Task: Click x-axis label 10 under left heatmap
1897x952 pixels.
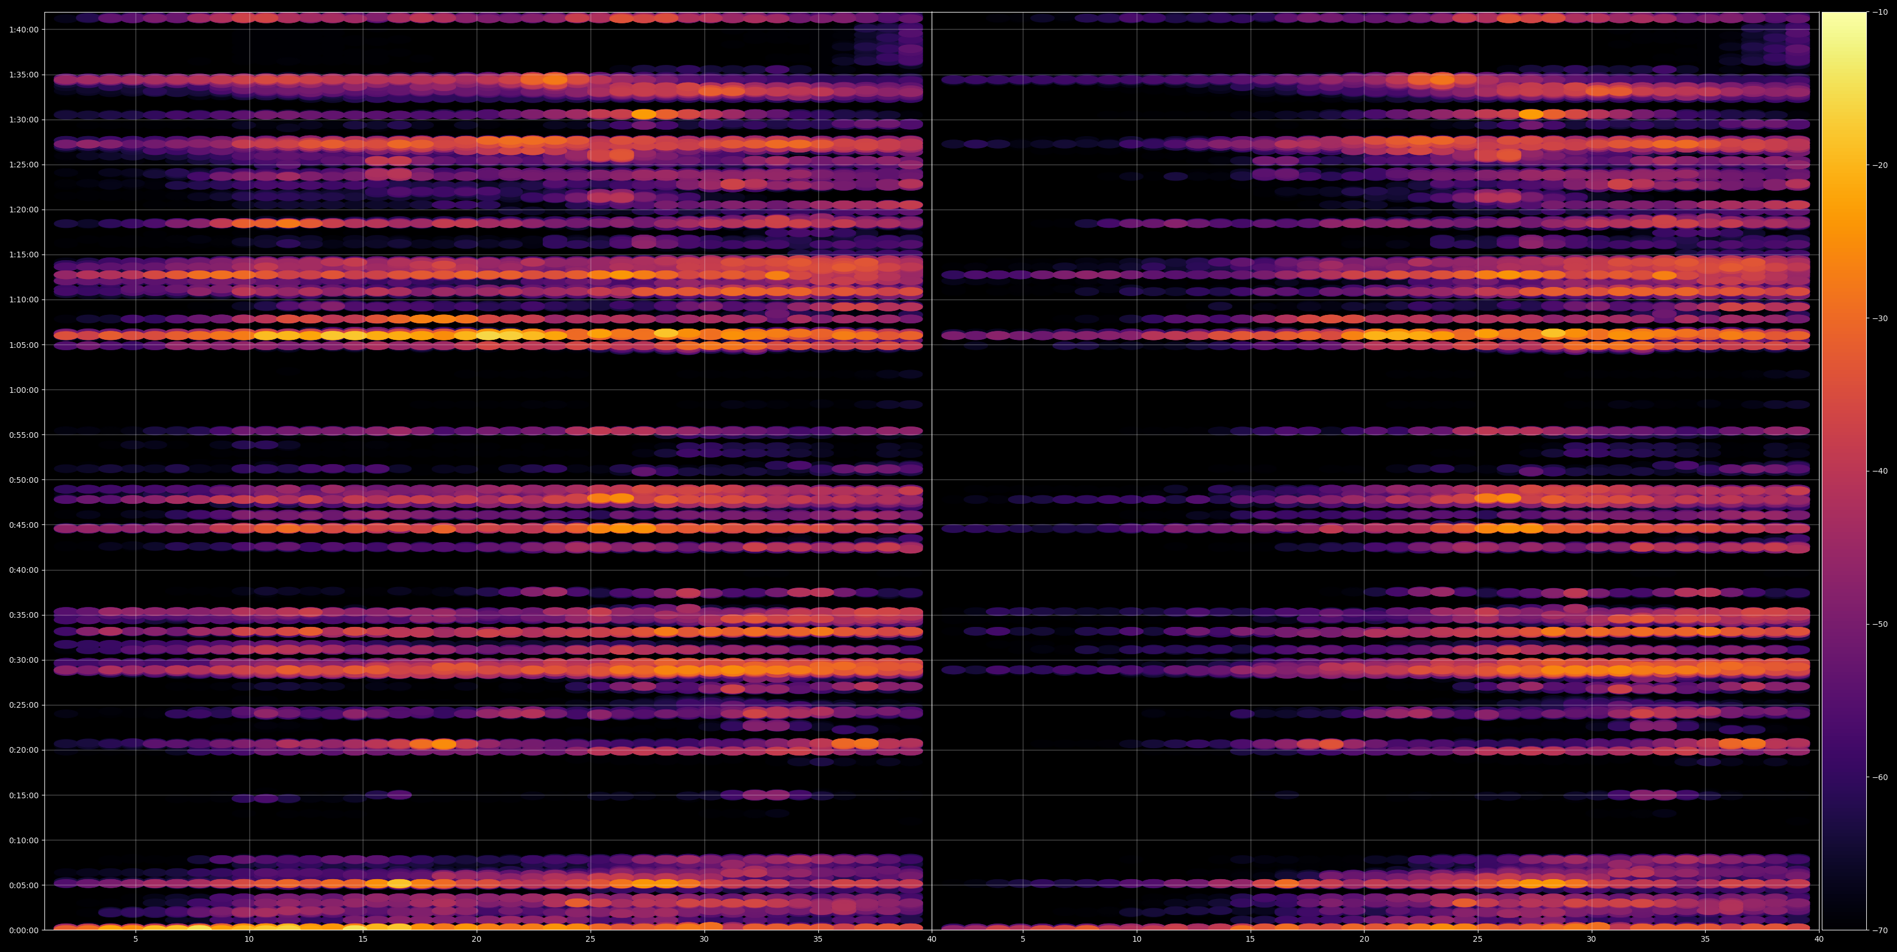Action: tap(249, 939)
